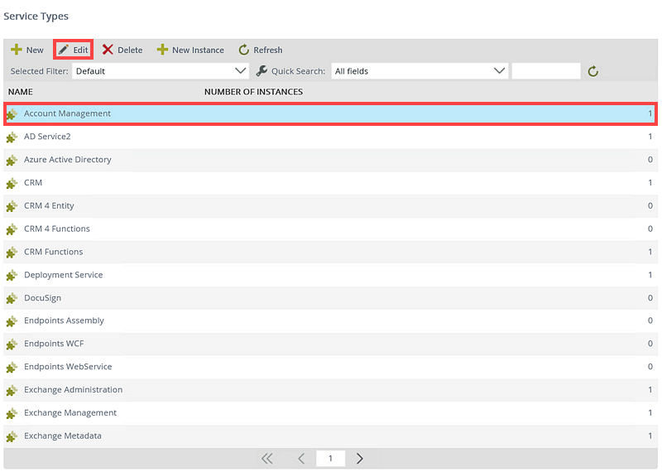Viewport: 662px width, 472px height.
Task: Select the CRM Functions row
Action: pyautogui.click(x=330, y=252)
